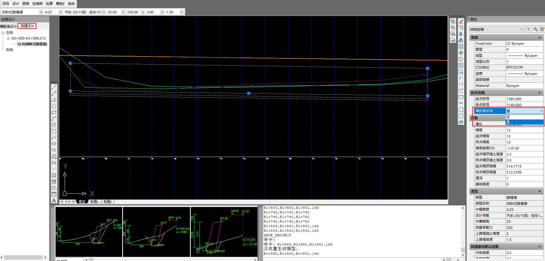Select the Line drawing tool
This screenshot has height=261, width=545.
[x=54, y=87]
